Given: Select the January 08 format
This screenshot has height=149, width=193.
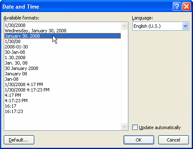Looking at the screenshot, I should click(63, 74).
